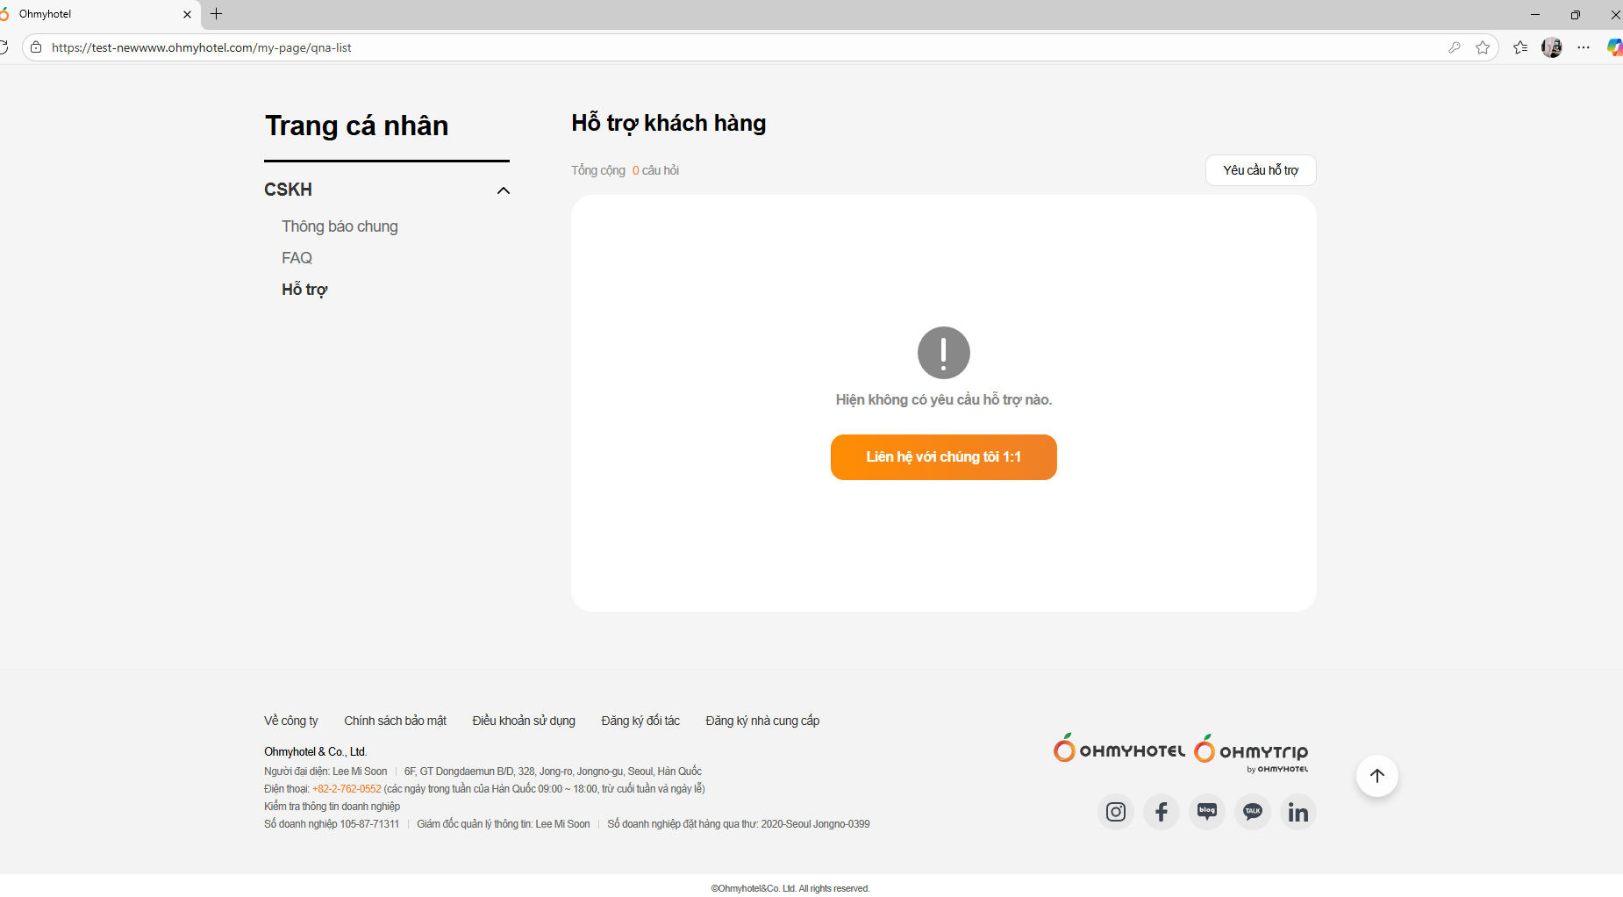Open the Instagram social icon
Image resolution: width=1623 pixels, height=897 pixels.
click(x=1116, y=812)
